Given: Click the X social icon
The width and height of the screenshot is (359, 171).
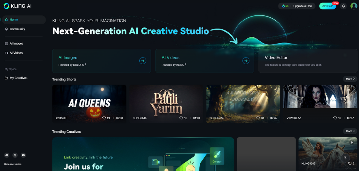Looking at the screenshot, I should point(15,155).
